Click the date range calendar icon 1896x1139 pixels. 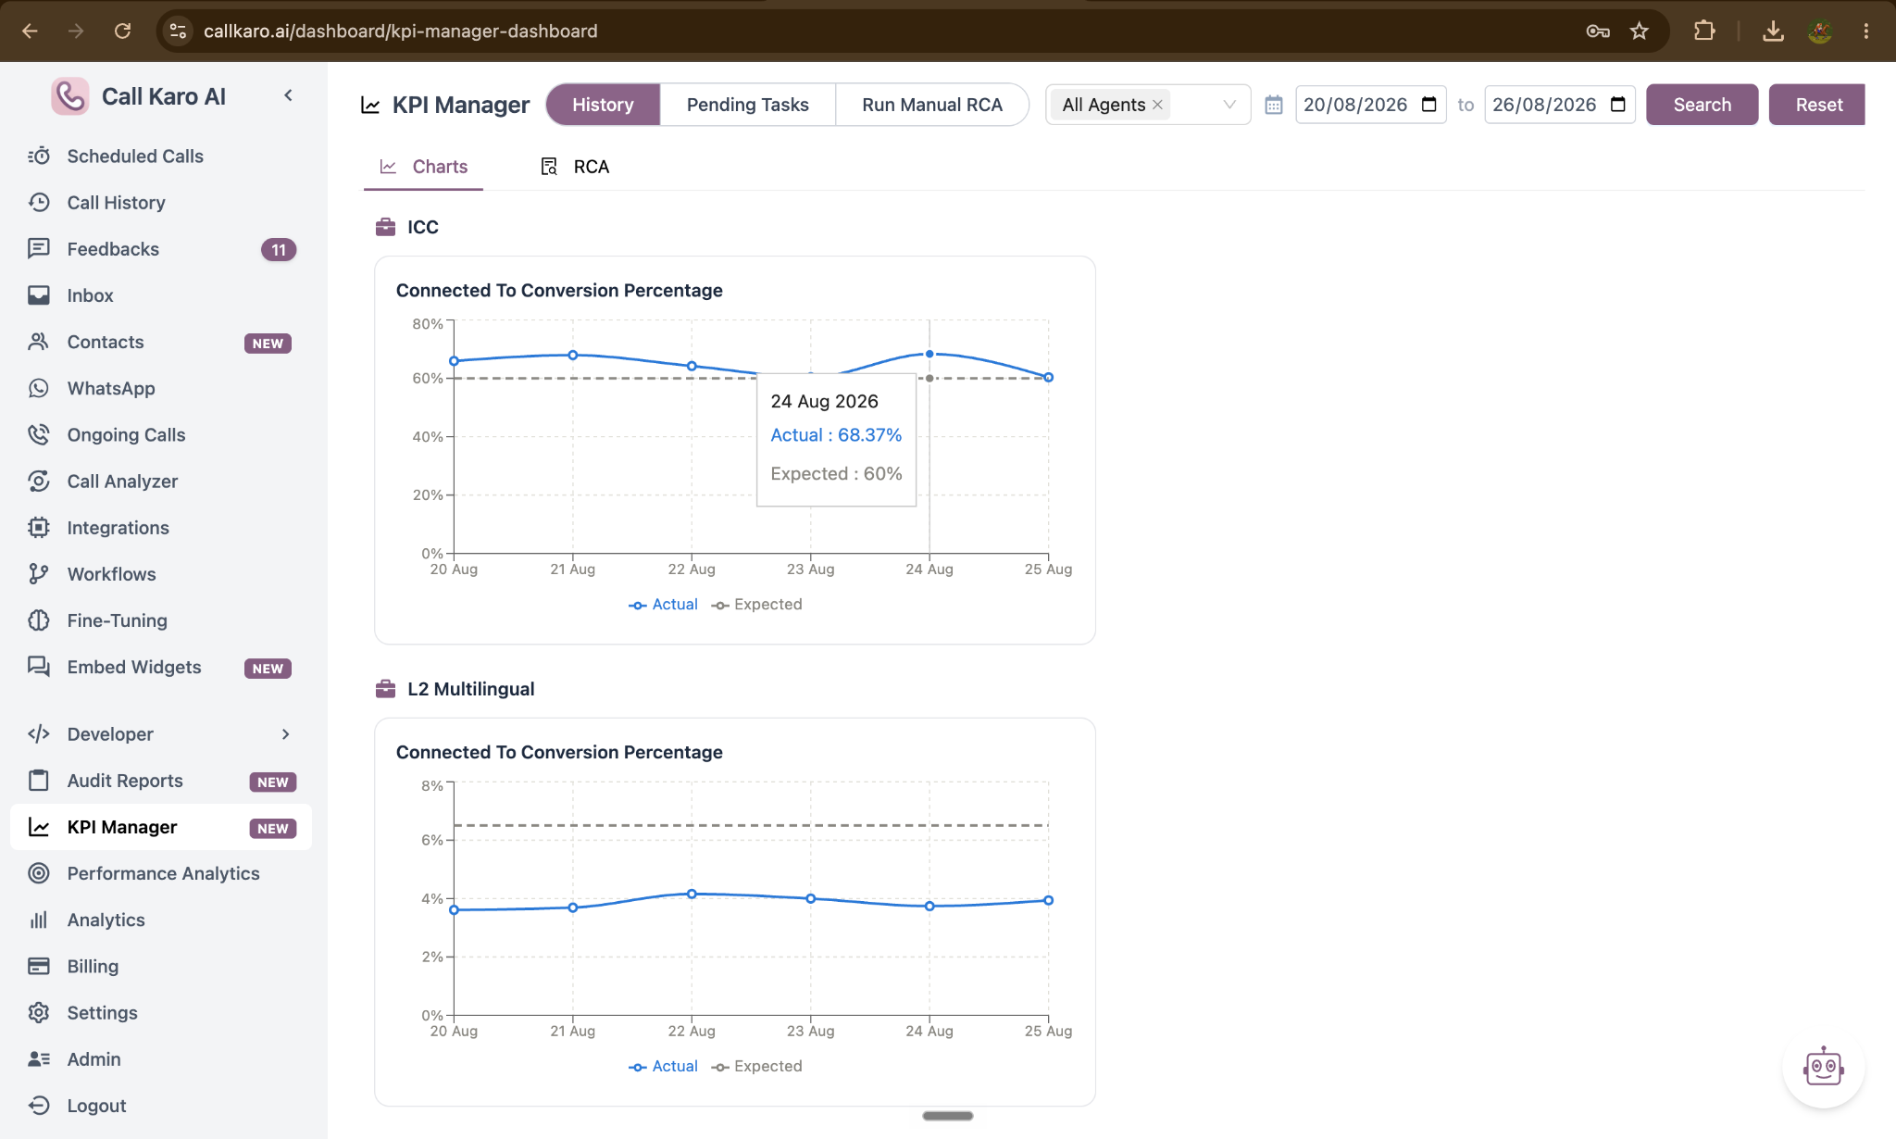tap(1274, 105)
